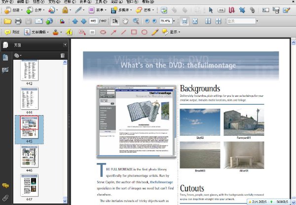Open the 工具 (Tools) menu

pyautogui.click(x=101, y=1)
